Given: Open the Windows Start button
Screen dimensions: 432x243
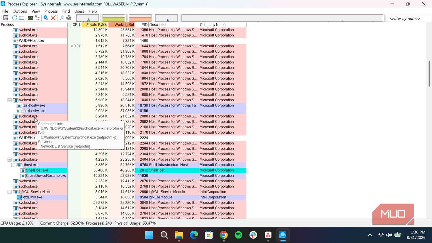Looking at the screenshot, I should pyautogui.click(x=149, y=235).
